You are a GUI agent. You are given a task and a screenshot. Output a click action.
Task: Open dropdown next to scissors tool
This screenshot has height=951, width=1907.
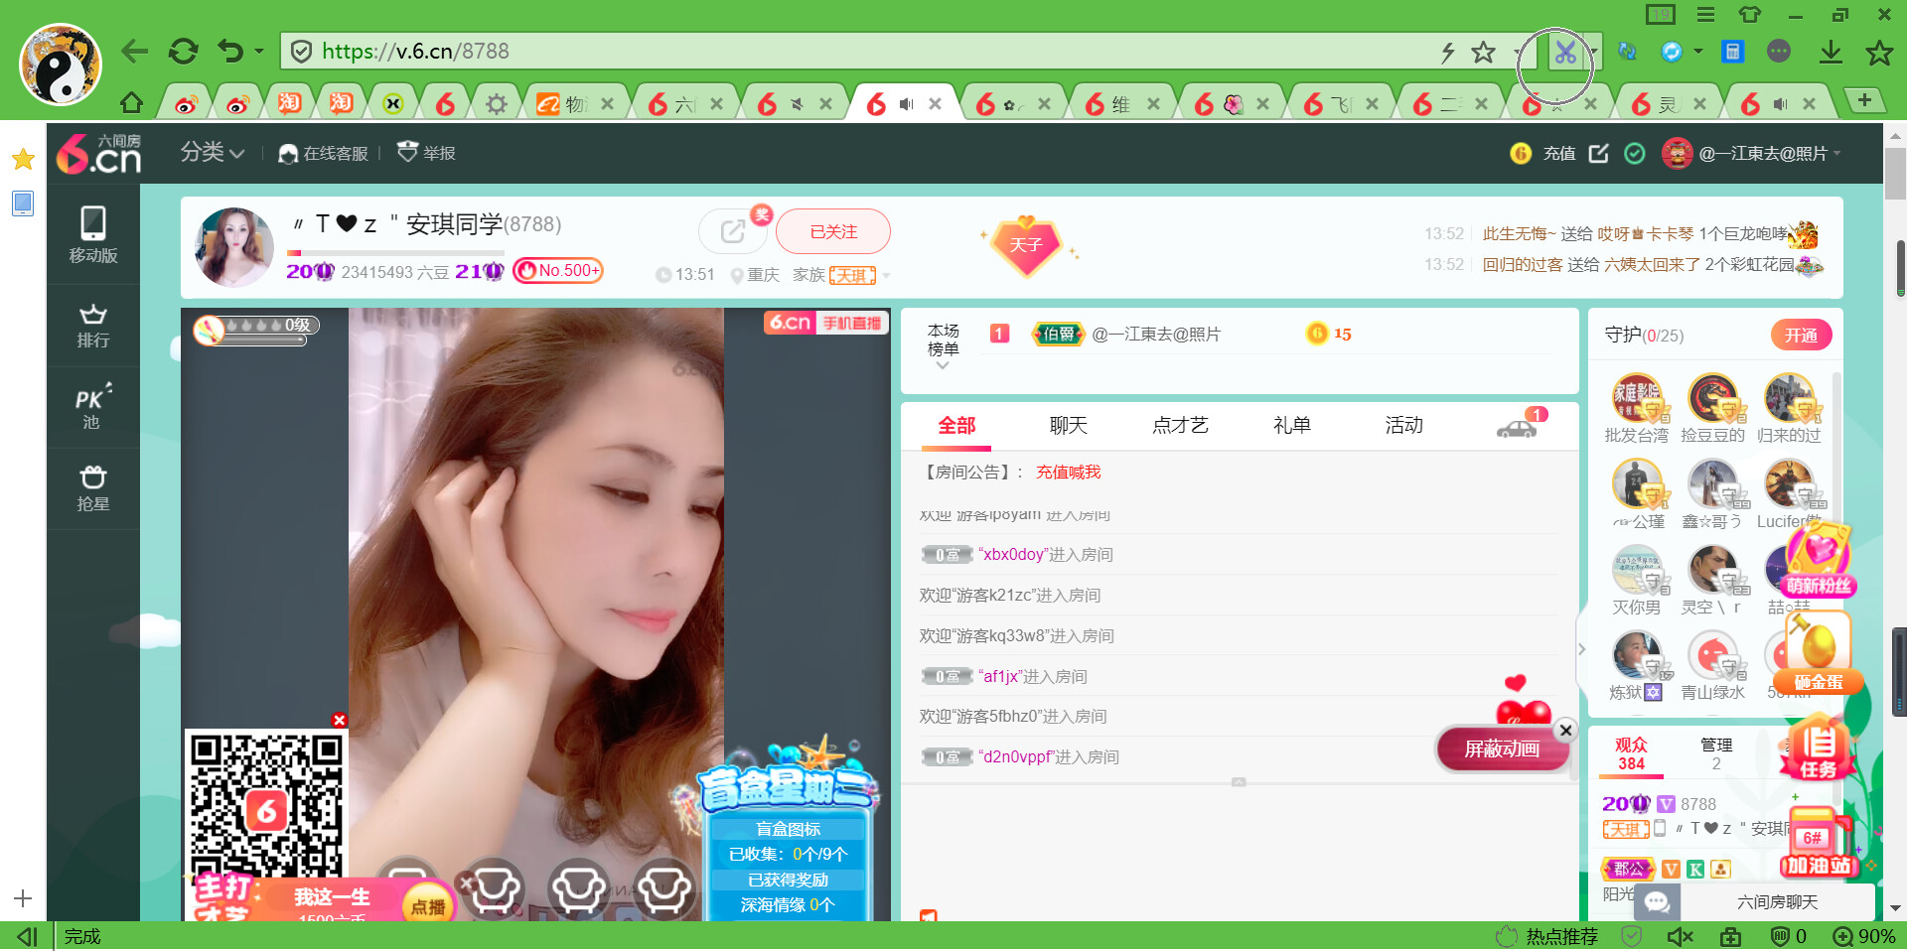pos(1593,52)
